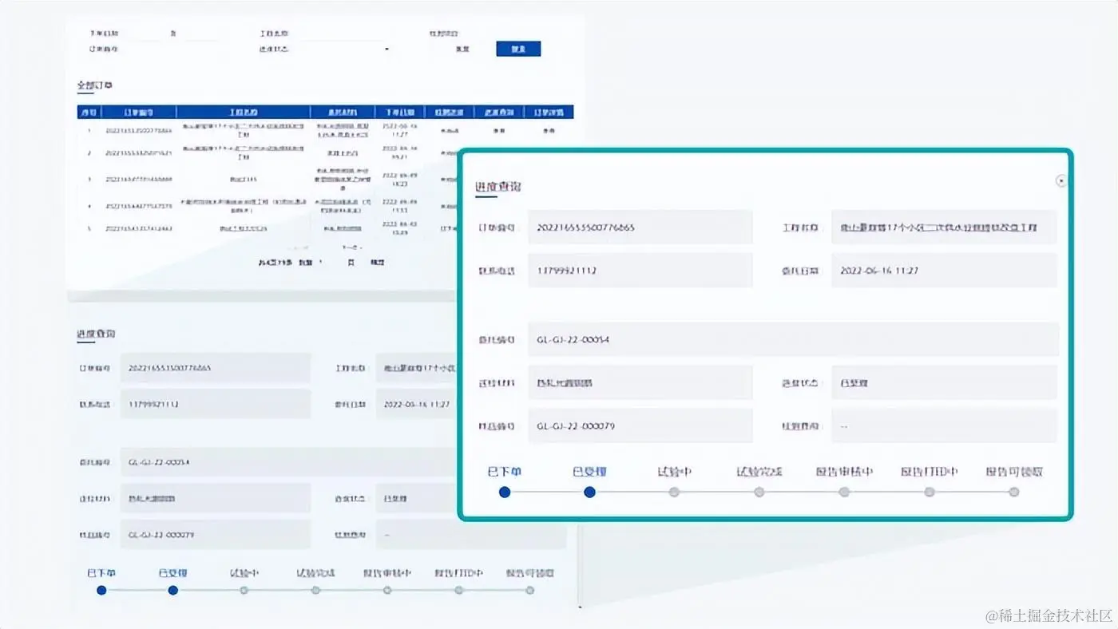Click 订单编号 field in lower-left panel
The width and height of the screenshot is (1118, 629).
click(216, 369)
